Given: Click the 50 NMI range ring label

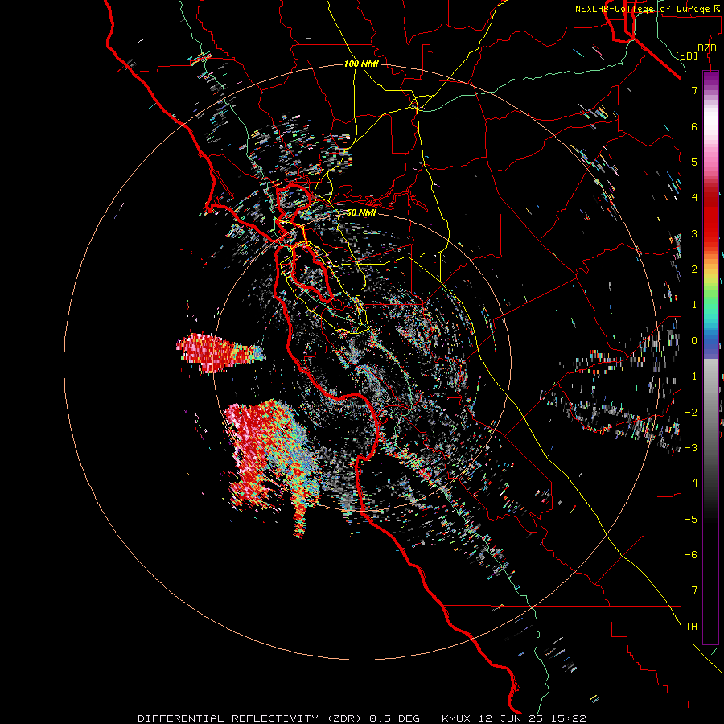Looking at the screenshot, I should [x=361, y=213].
